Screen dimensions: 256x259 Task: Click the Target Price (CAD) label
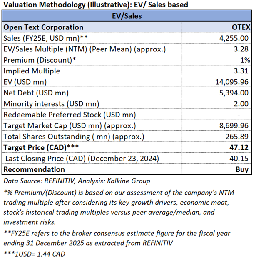pyautogui.click(x=41, y=147)
